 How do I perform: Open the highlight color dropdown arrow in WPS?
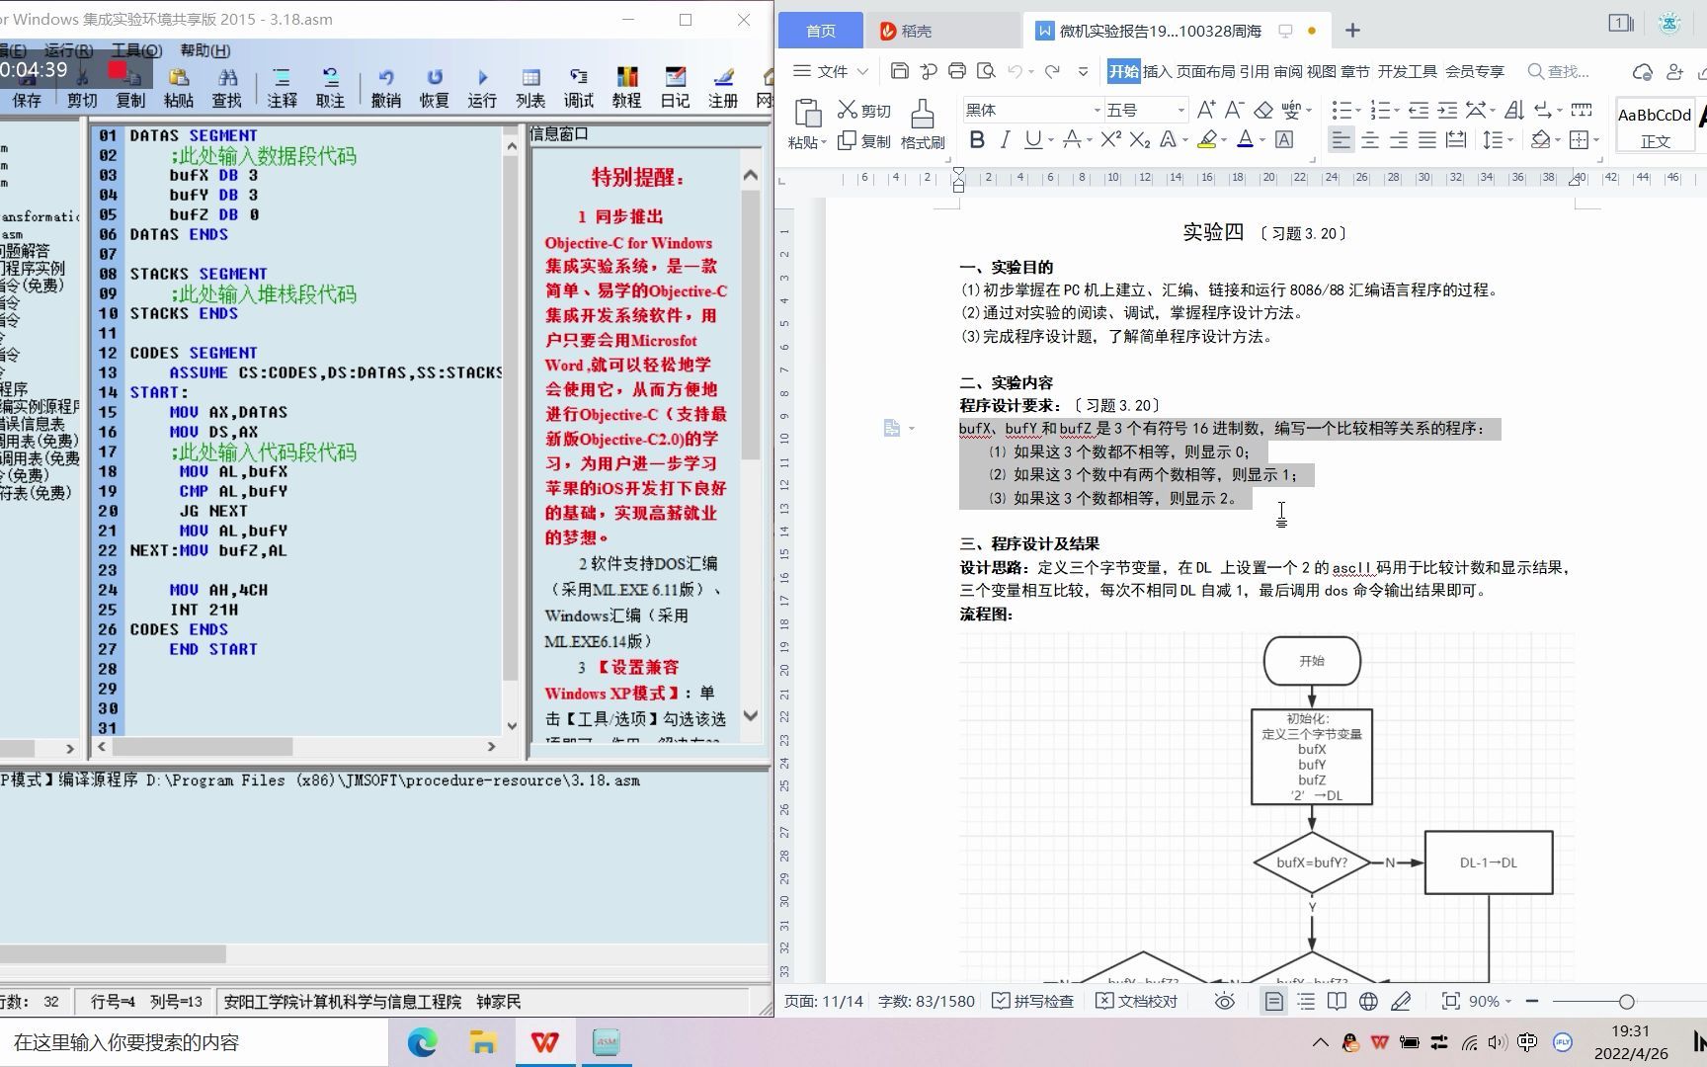(1223, 140)
